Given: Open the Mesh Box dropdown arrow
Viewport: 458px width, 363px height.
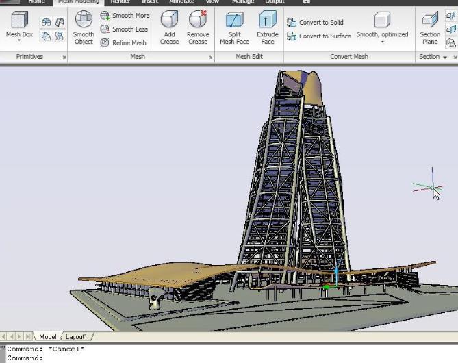Looking at the screenshot, I should [x=19, y=42].
